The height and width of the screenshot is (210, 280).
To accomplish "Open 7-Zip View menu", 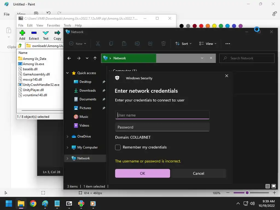I will pos(40,25).
